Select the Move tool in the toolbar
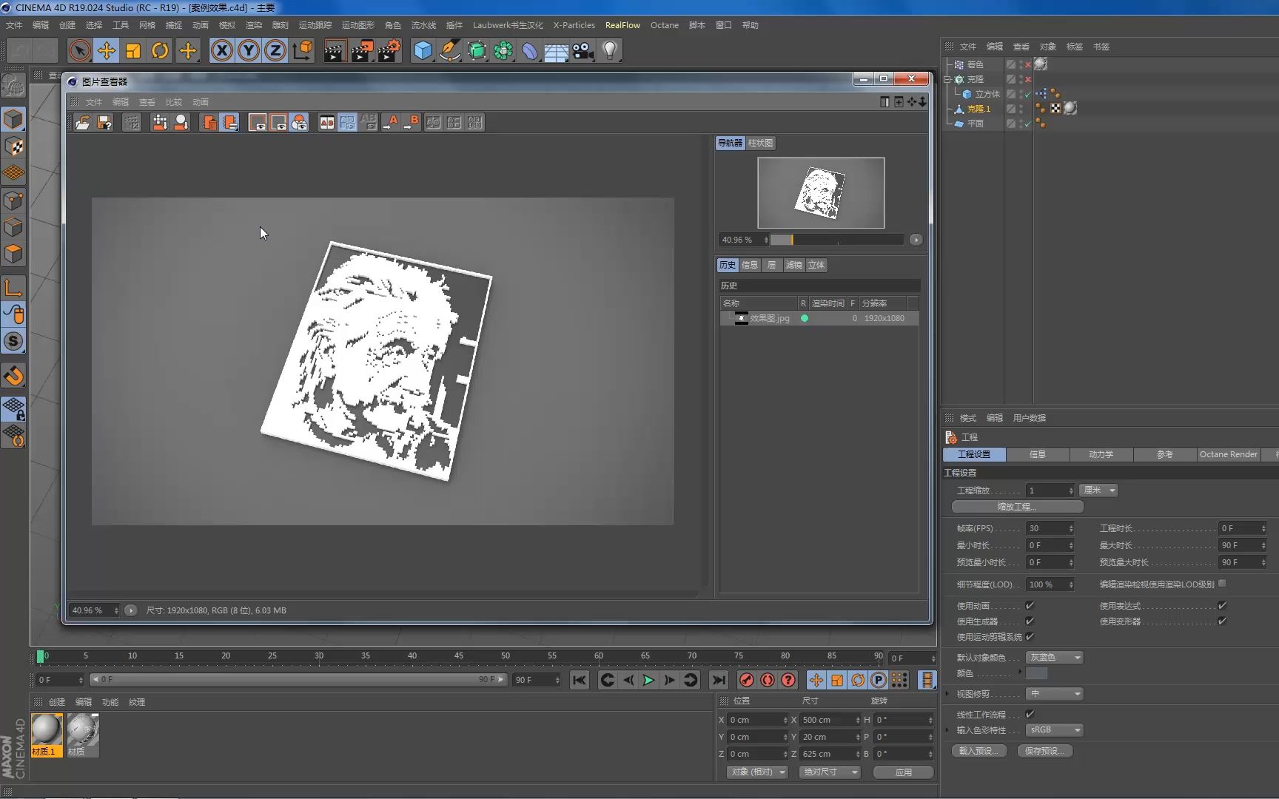The width and height of the screenshot is (1279, 799). click(x=107, y=50)
